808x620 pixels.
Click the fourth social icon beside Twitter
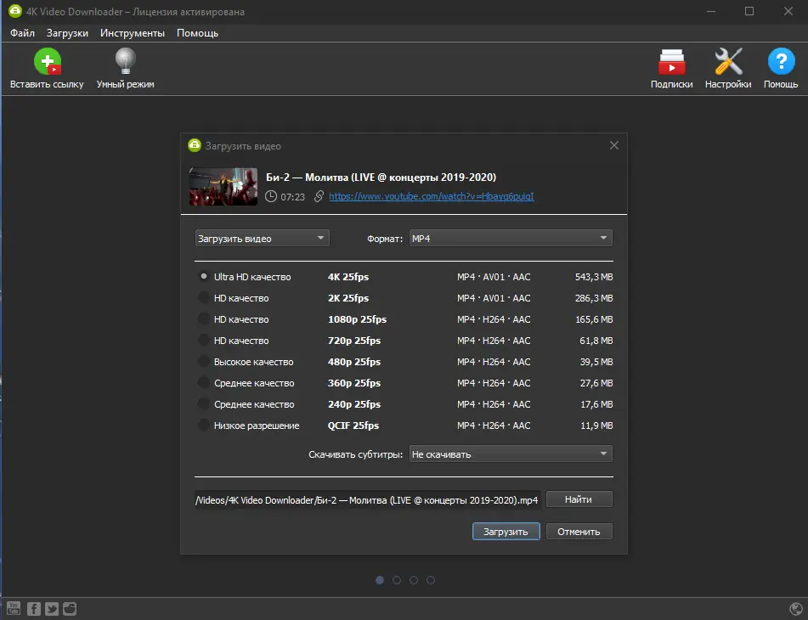click(x=70, y=609)
